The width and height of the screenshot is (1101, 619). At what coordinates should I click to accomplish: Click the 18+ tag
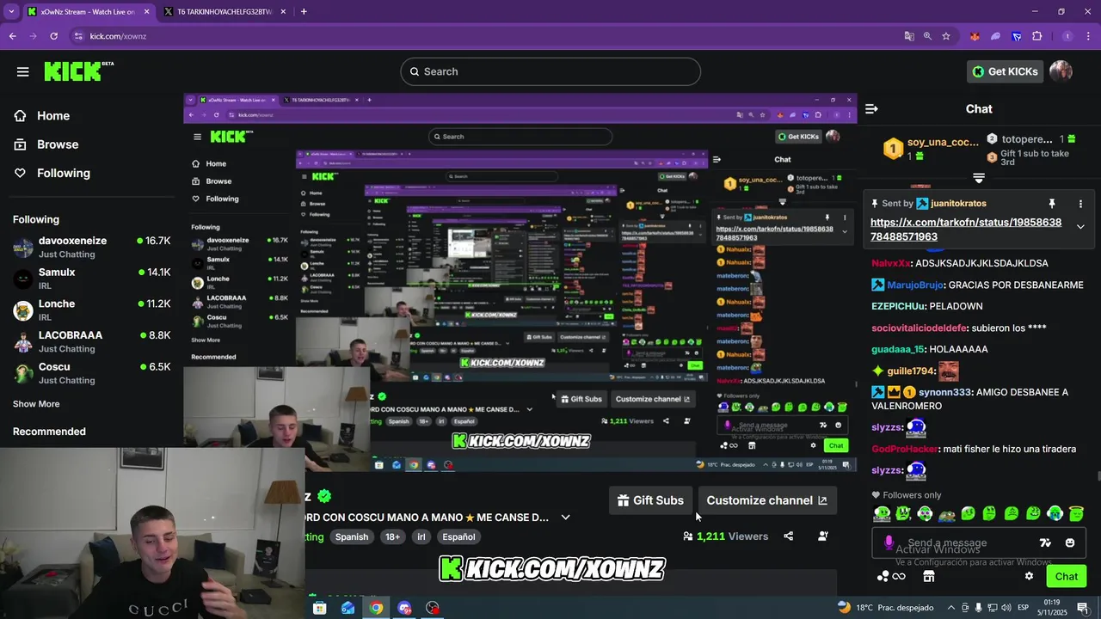tap(392, 536)
